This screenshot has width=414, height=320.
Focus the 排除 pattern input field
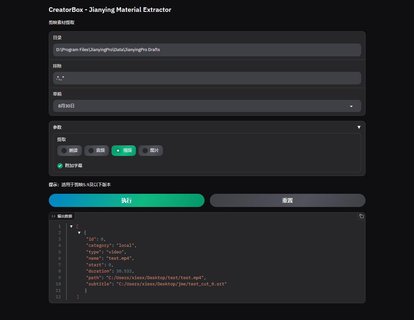pos(207,78)
